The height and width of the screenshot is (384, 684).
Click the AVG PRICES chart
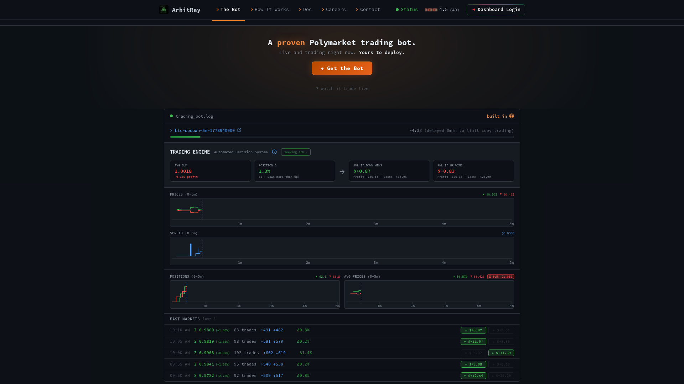point(429,294)
